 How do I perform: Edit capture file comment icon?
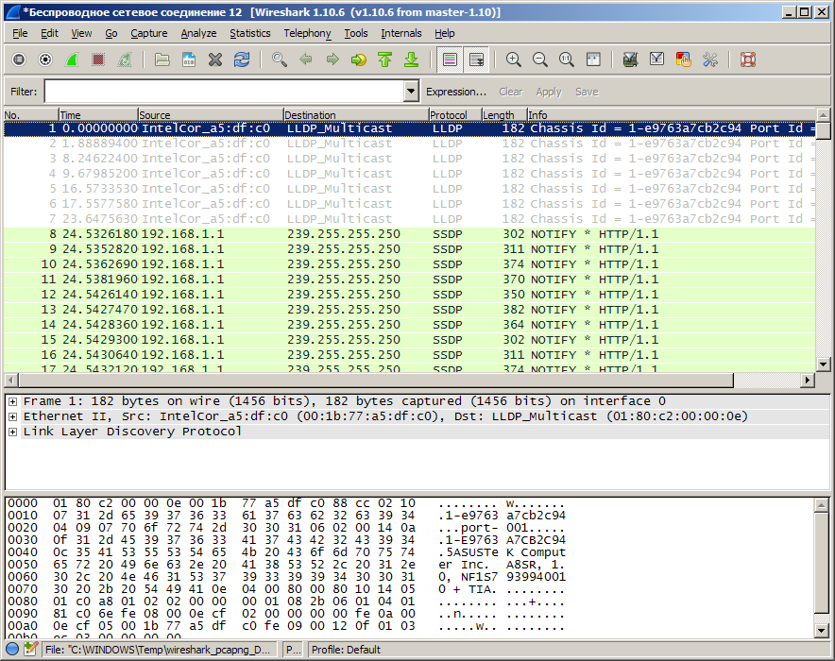(31, 649)
